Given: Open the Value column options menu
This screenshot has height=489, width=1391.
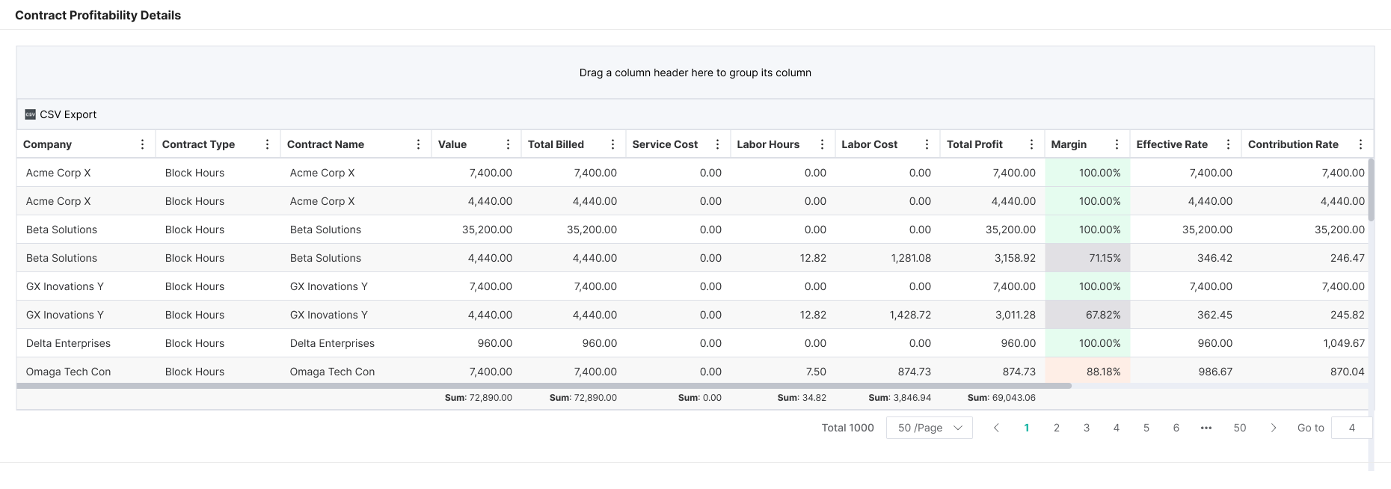Looking at the screenshot, I should [x=508, y=144].
